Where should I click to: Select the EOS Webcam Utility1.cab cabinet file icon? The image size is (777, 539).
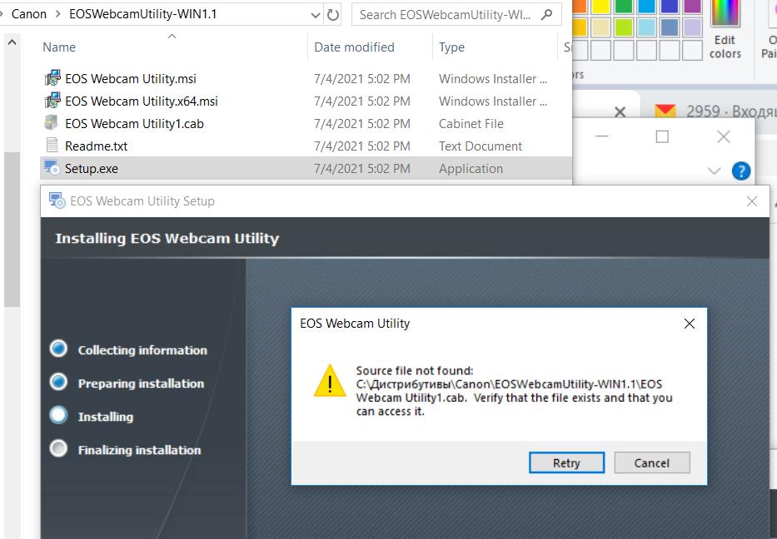tap(50, 123)
